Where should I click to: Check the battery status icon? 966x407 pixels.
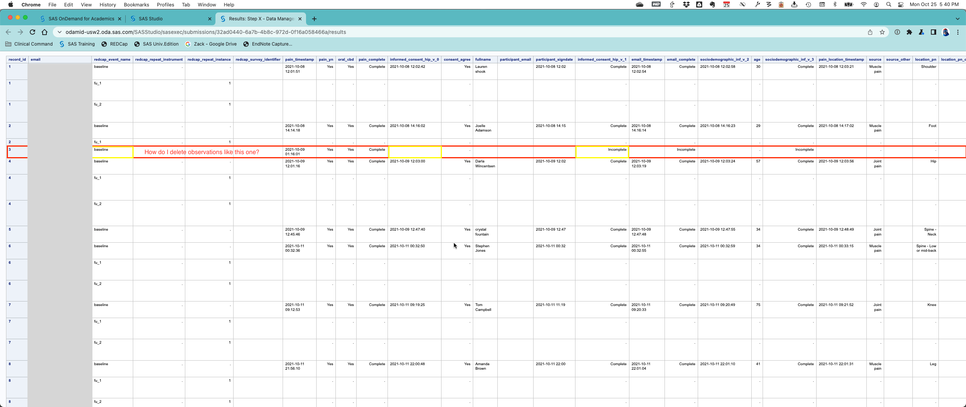[849, 5]
